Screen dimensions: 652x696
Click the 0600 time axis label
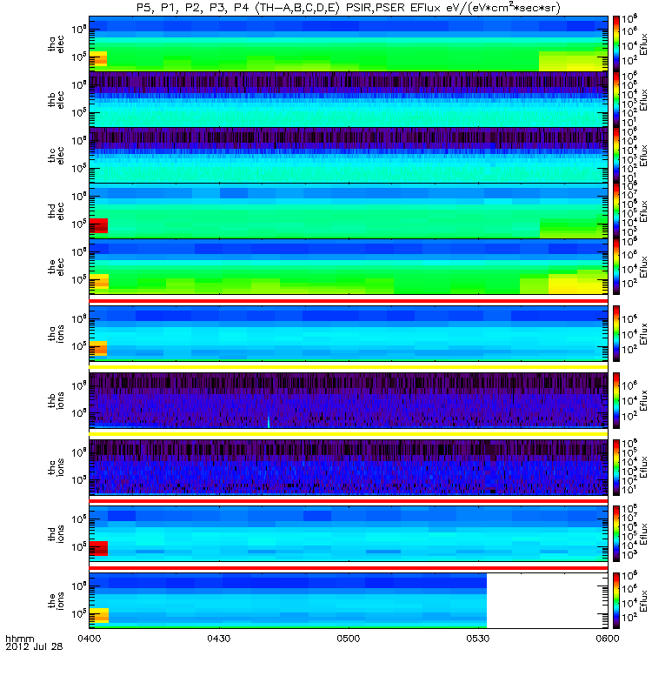[x=608, y=639]
